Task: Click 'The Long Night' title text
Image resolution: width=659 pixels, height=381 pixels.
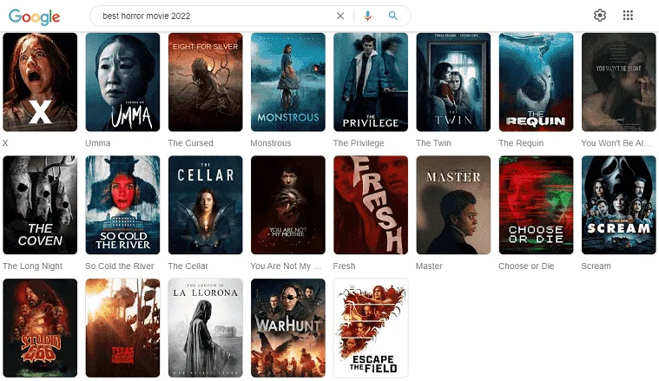Action: [32, 266]
